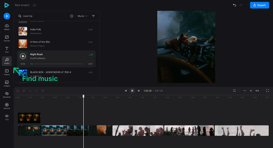
Task: Open the Audio panel
Action: (x=7, y=61)
